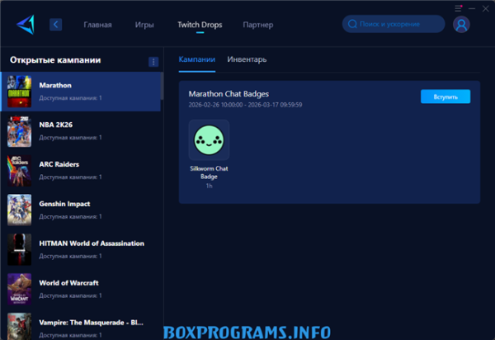Select the HITMAN cover thumbnail
The height and width of the screenshot is (340, 495).
20,249
